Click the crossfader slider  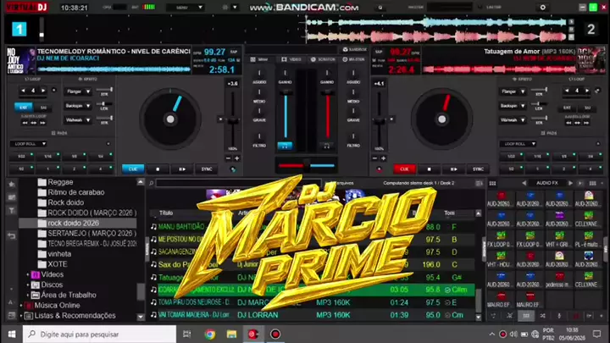[307, 166]
